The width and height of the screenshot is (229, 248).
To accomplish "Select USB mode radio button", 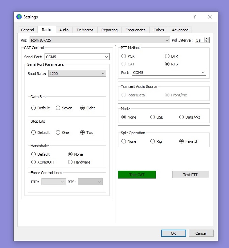I will pyautogui.click(x=153, y=117).
